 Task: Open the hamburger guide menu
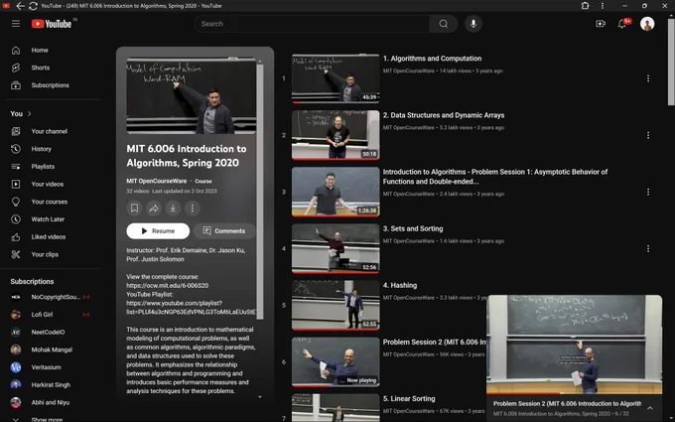click(x=16, y=24)
